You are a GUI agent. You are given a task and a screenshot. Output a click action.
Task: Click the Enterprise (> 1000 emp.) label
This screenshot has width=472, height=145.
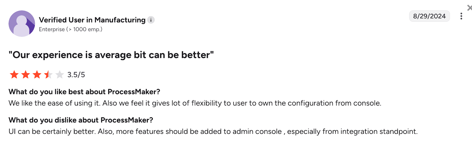click(71, 29)
